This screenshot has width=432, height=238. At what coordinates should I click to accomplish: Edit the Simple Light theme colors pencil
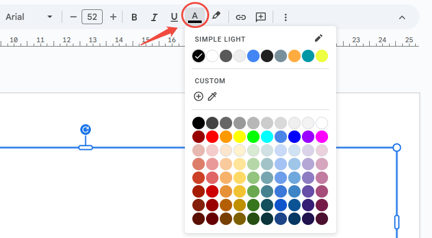tap(319, 39)
